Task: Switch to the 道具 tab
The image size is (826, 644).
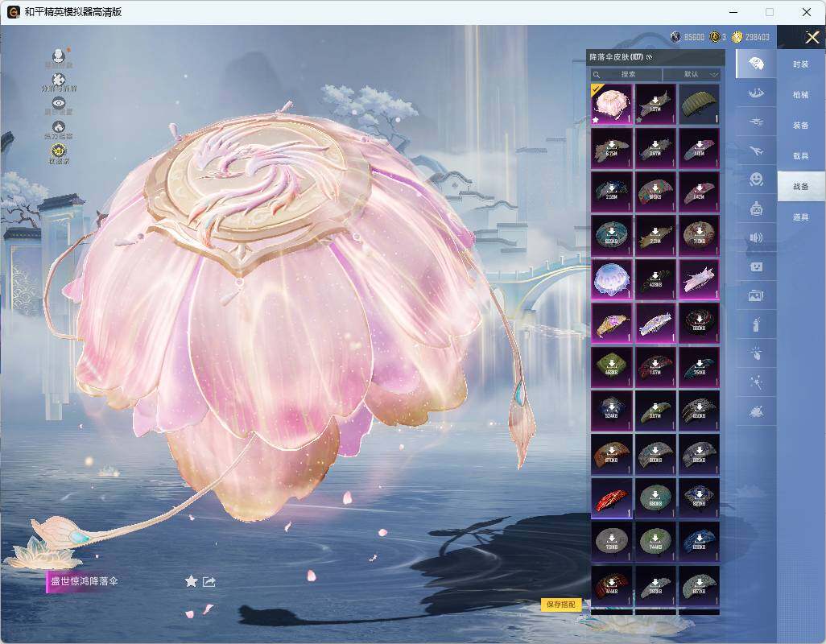Action: (801, 217)
